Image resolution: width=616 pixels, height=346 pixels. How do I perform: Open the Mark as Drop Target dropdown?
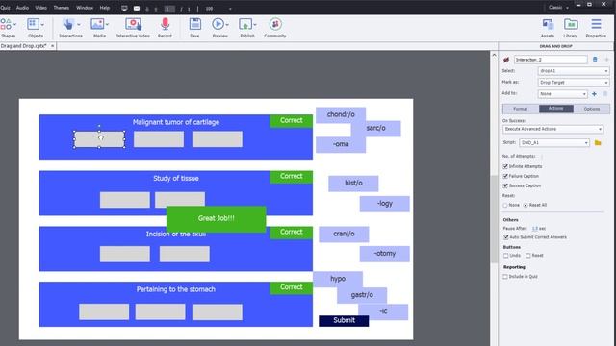(x=574, y=83)
